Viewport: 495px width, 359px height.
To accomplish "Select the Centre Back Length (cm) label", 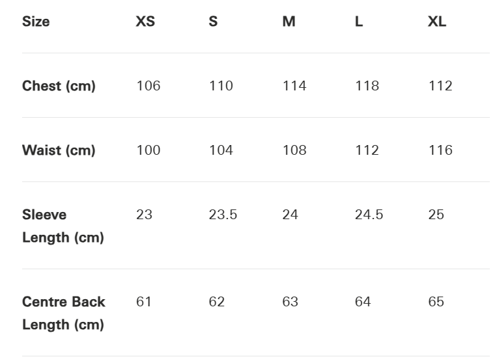I will (63, 313).
